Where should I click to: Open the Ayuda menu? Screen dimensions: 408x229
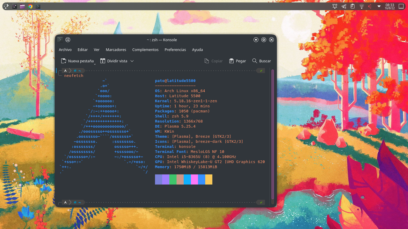(197, 50)
